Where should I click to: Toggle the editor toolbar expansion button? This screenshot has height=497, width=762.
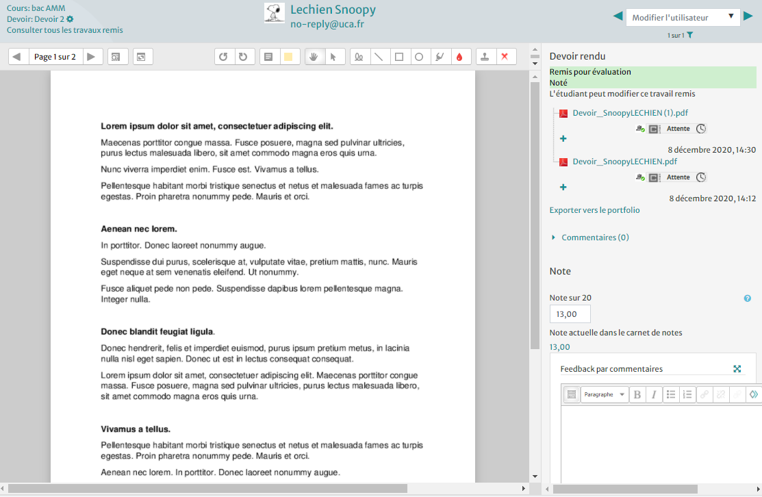[x=571, y=394]
